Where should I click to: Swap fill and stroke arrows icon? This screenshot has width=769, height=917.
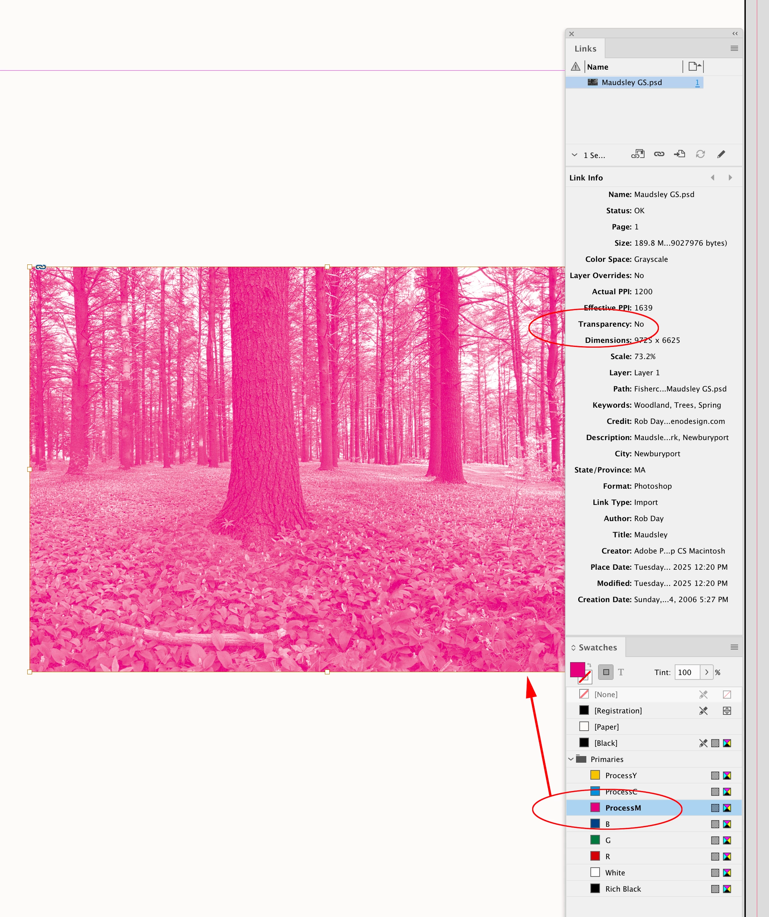pyautogui.click(x=589, y=665)
